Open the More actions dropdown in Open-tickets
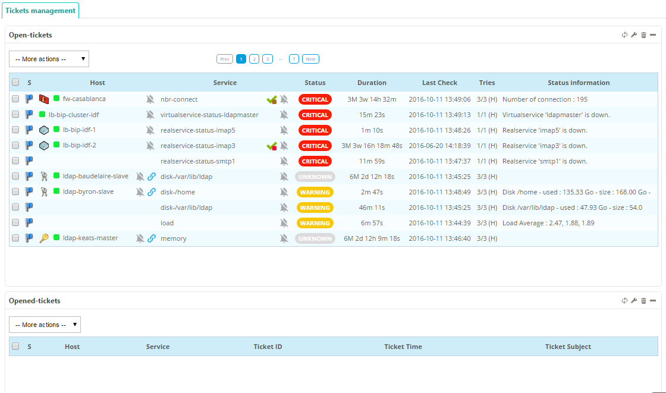Image resolution: width=666 pixels, height=393 pixels. (x=49, y=59)
